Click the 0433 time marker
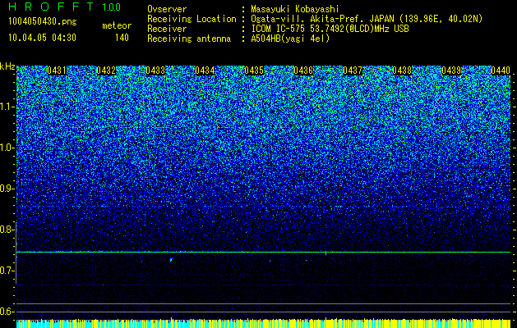Image resolution: width=517 pixels, height=328 pixels. pos(155,71)
